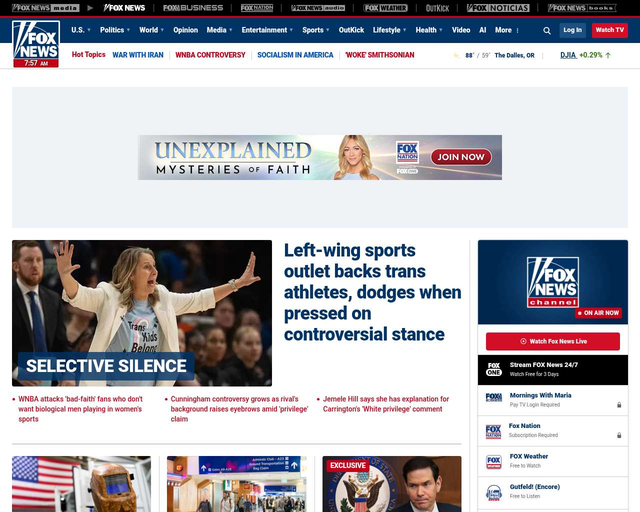This screenshot has height=512, width=640.
Task: Open WAR WITH IRAN hot topic
Action: coord(138,55)
